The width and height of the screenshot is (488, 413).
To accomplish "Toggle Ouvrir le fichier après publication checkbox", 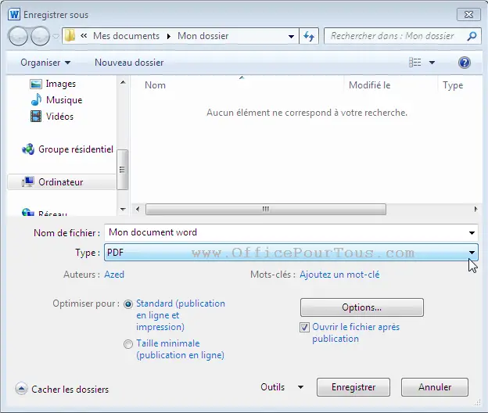I will tap(304, 328).
